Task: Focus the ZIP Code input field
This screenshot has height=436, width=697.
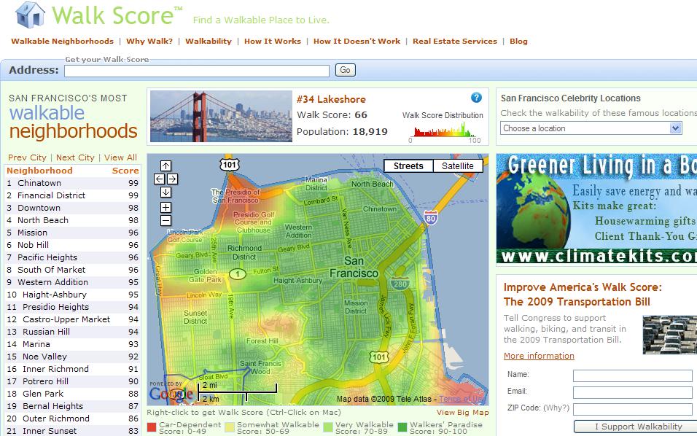Action: (633, 409)
